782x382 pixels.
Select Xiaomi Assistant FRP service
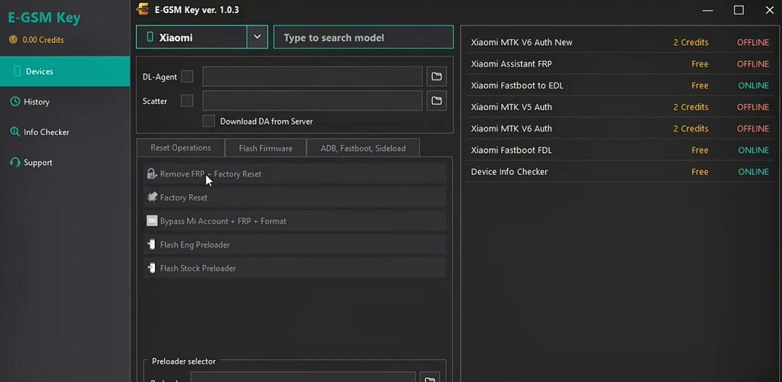tap(620, 64)
